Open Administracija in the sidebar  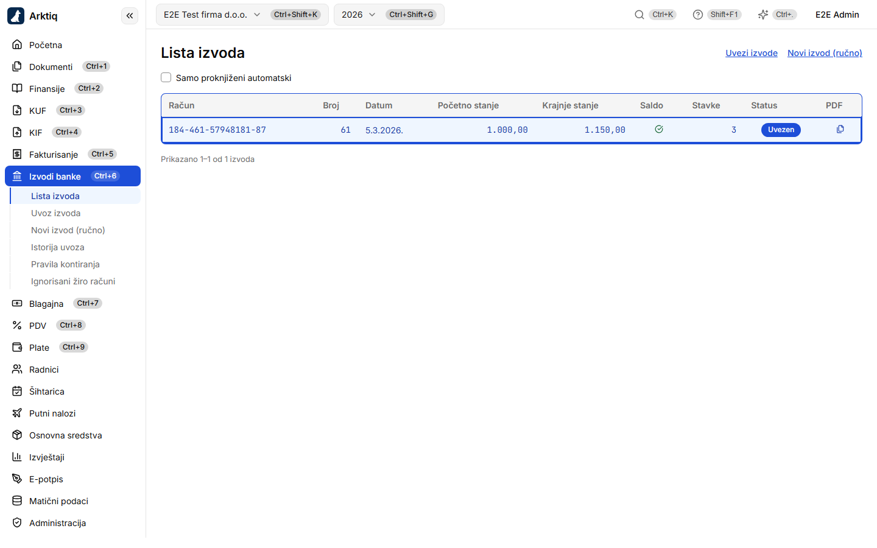(72, 522)
